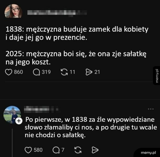
Task: Click the 580 like count on reply
Action: coord(38,150)
